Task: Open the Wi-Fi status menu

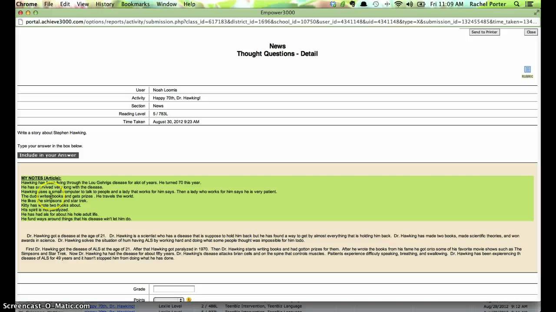Action: 398,4
